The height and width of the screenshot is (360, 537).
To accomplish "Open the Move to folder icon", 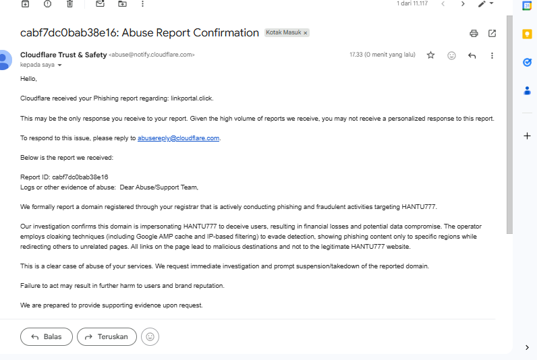I will [x=122, y=3].
